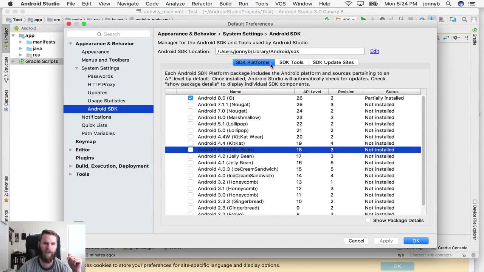Select HTTP Proxy in settings sidebar
Image resolution: width=484 pixels, height=272 pixels.
pyautogui.click(x=101, y=84)
